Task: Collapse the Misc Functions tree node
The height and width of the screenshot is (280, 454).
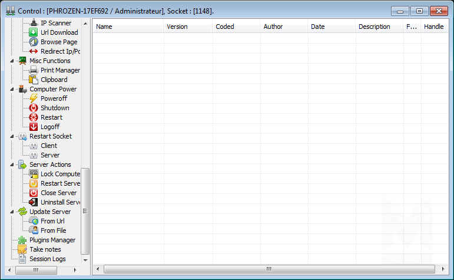Action: pos(13,61)
